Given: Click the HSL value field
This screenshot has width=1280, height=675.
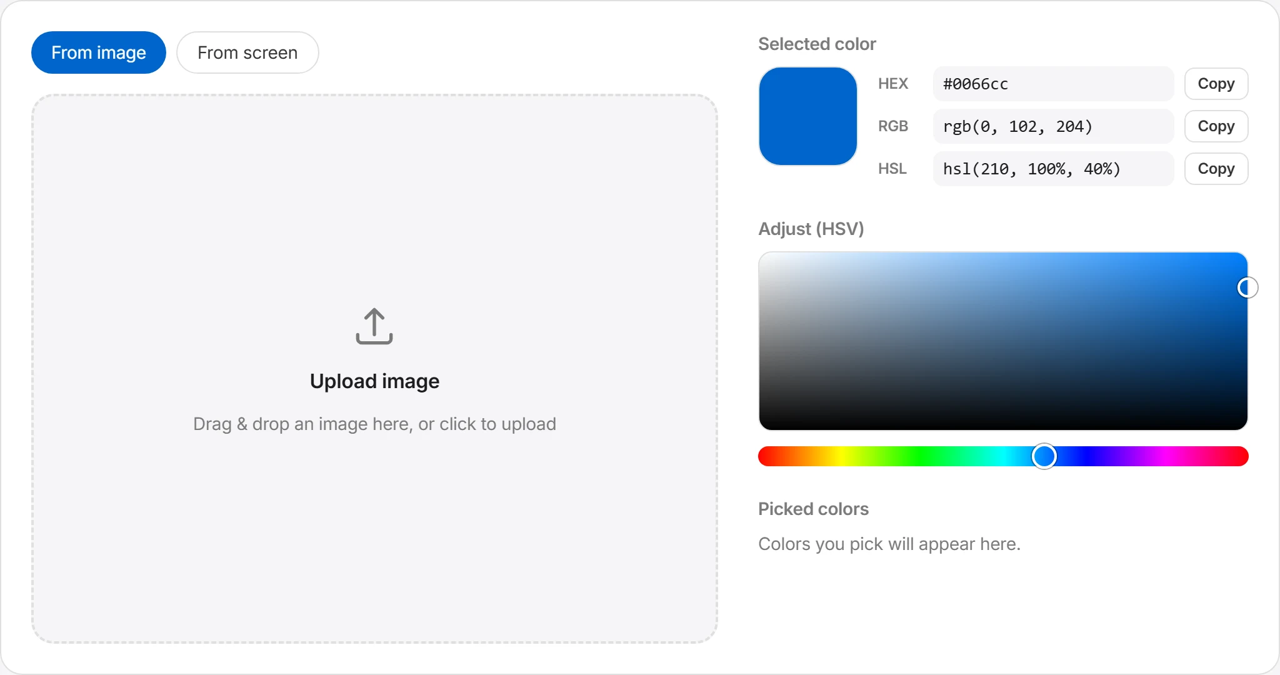Looking at the screenshot, I should coord(1053,169).
